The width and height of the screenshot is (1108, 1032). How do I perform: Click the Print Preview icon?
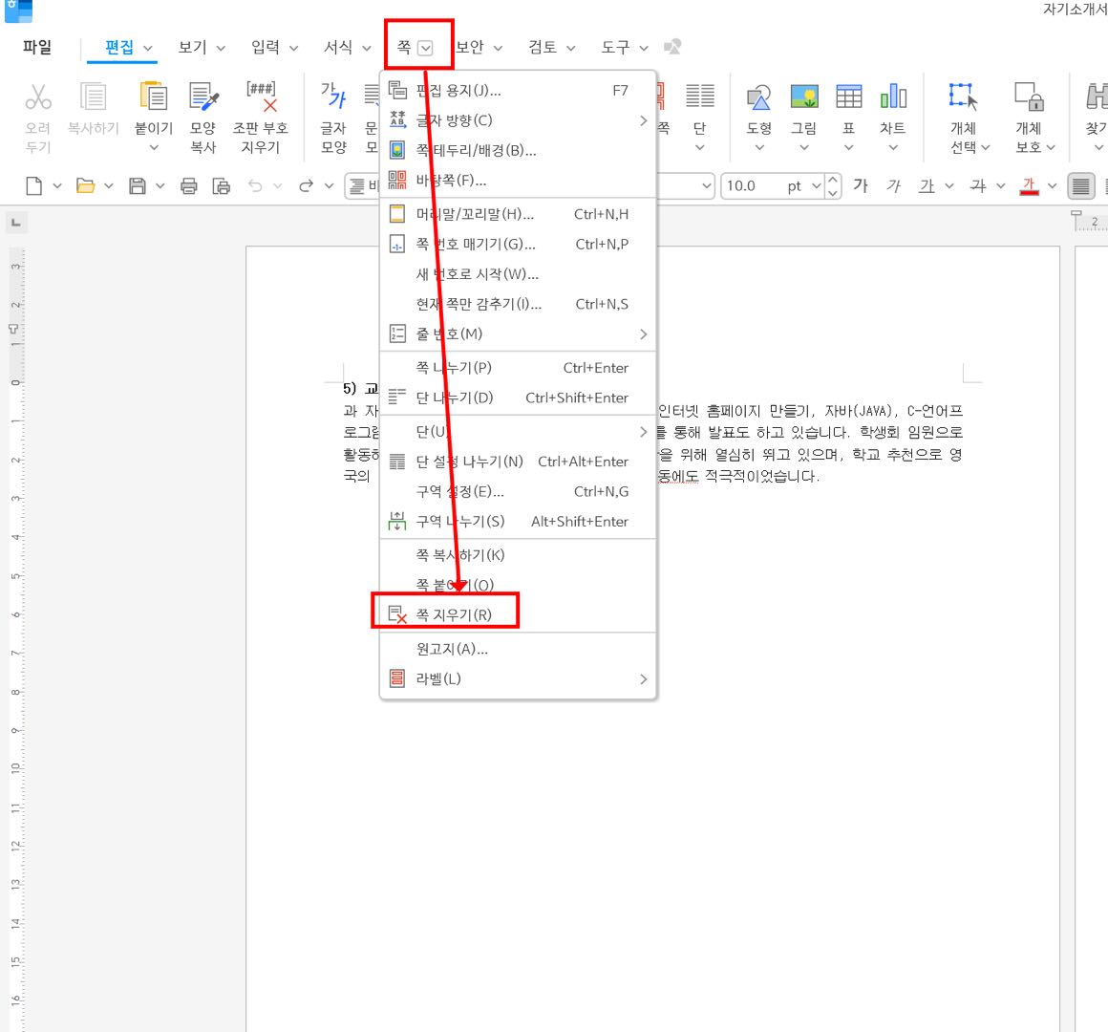[x=222, y=186]
